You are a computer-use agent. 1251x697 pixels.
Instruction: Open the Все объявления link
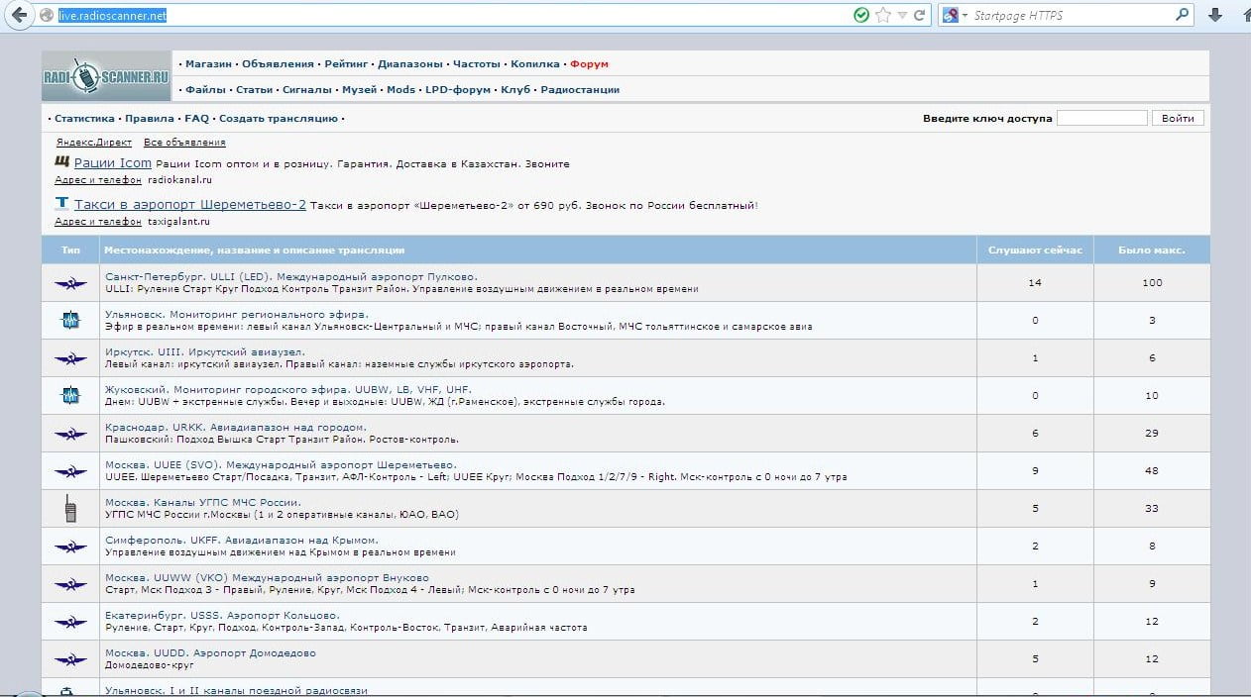tap(184, 143)
